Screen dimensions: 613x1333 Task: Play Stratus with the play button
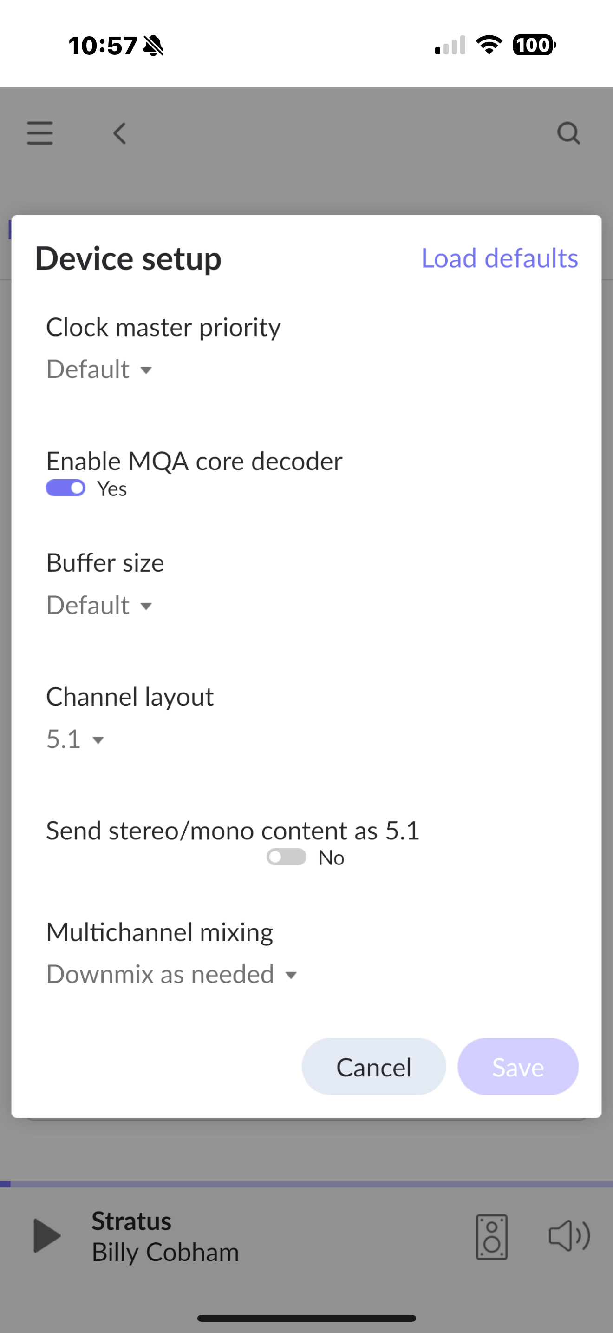point(47,1236)
